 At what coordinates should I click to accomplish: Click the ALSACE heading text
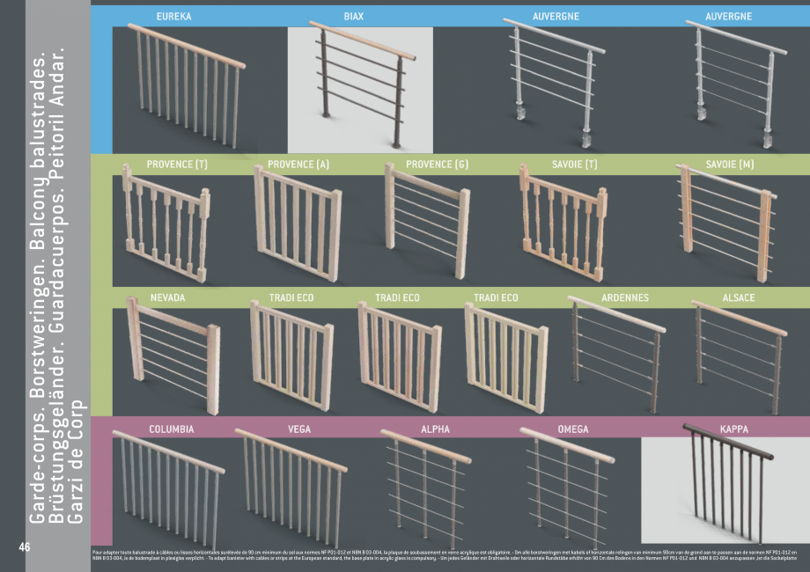[x=738, y=298]
